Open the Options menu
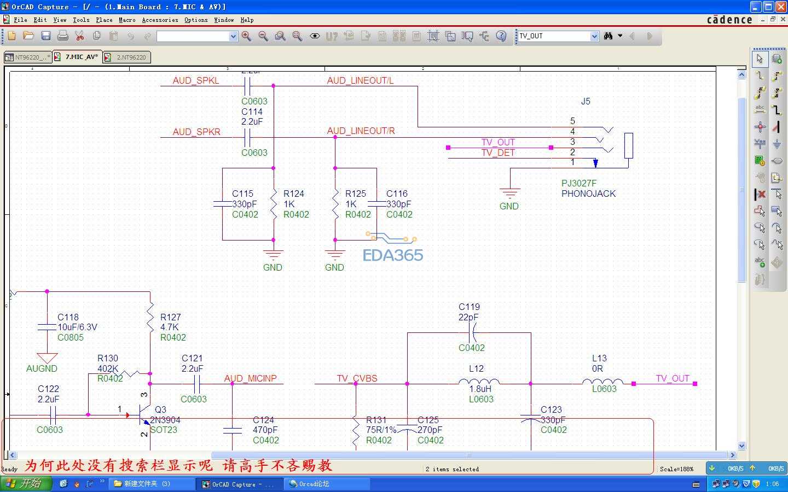This screenshot has height=492, width=788. [x=196, y=20]
